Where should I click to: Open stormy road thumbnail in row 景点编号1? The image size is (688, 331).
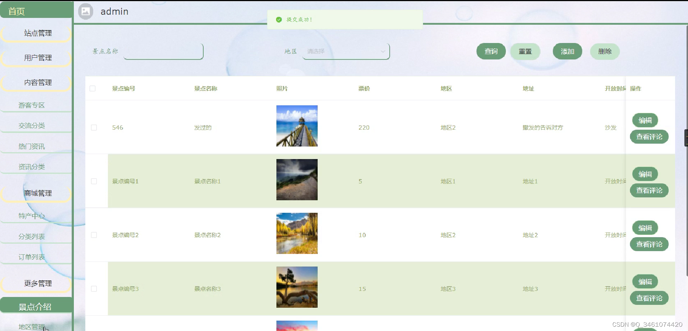(x=297, y=179)
